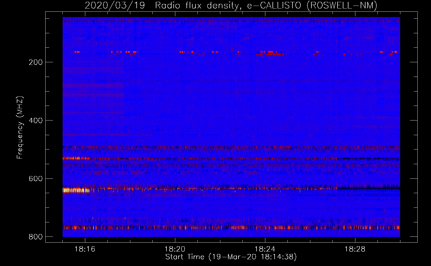Select the 'Frequency (MHZ)' axis label
This screenshot has height=266, width=431.
click(20, 128)
